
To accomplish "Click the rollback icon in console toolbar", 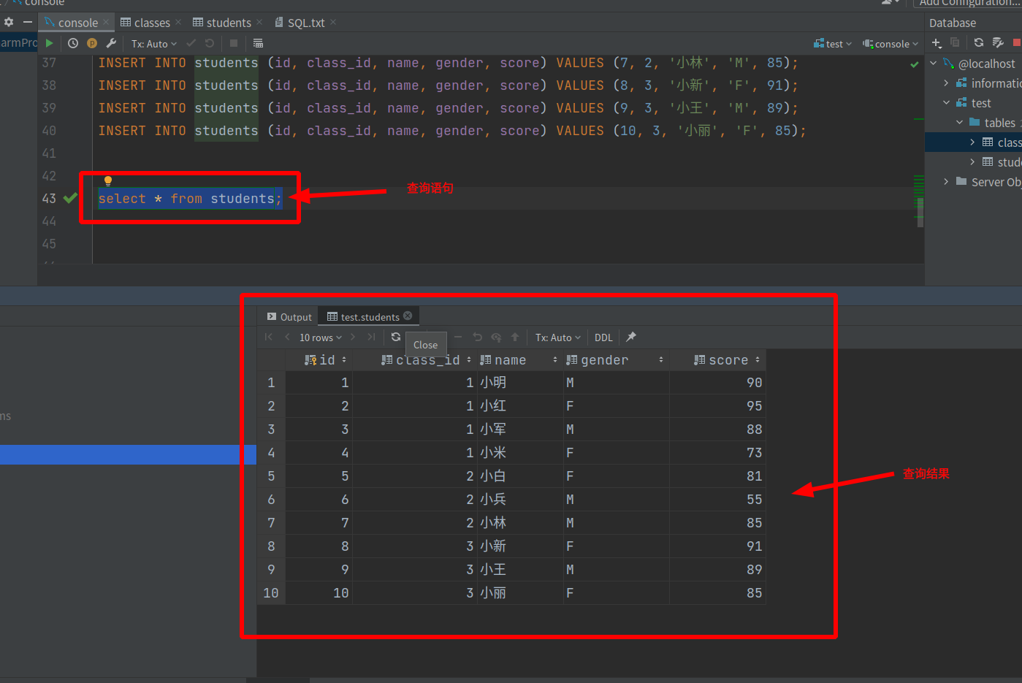I will (210, 43).
